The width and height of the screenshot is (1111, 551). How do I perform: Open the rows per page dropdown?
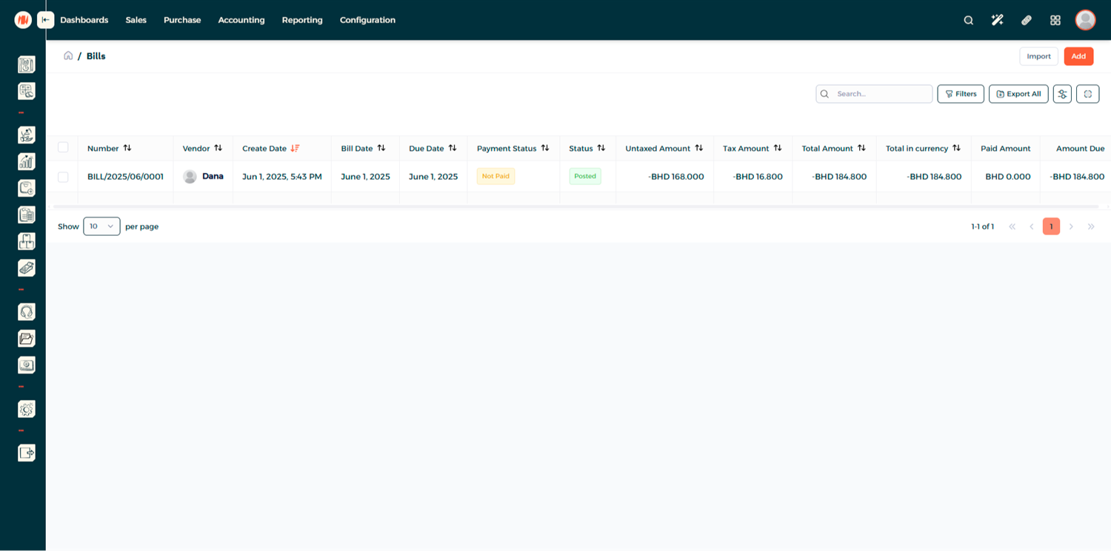[x=101, y=226]
